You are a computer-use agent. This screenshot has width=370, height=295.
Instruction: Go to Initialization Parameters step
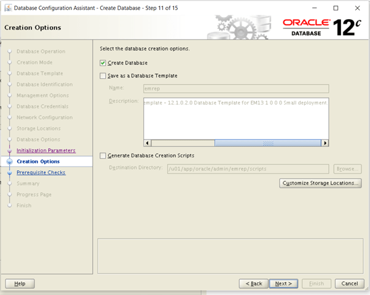(45, 151)
